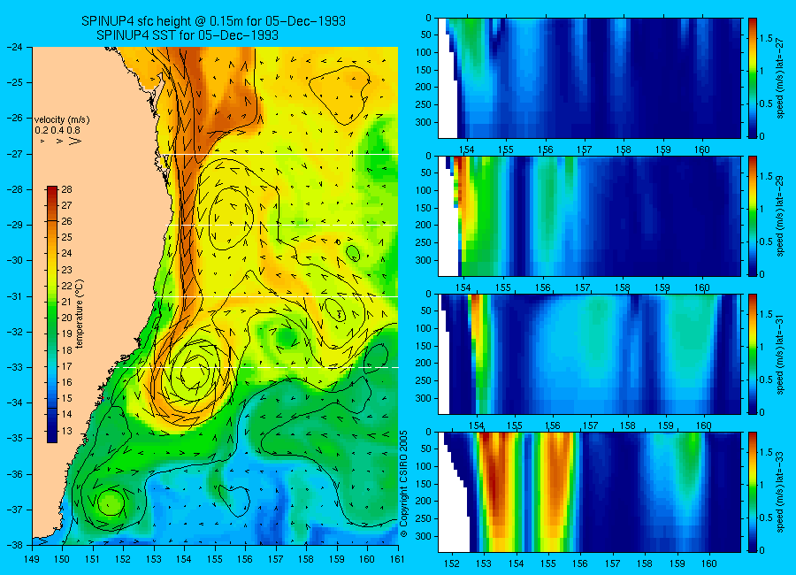Click the '13' tick on temperature color bar

tap(66, 431)
